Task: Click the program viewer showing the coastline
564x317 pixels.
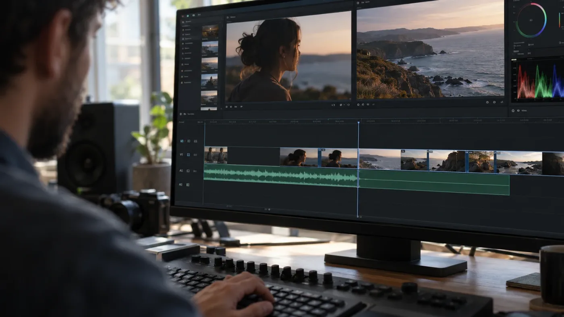Action: (430, 49)
